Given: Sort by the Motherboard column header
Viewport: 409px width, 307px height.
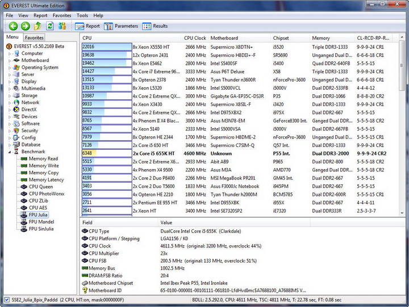Looking at the screenshot, I should click(240, 38).
